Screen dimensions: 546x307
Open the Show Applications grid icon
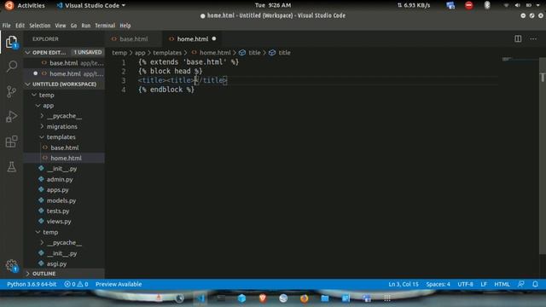coord(387,298)
